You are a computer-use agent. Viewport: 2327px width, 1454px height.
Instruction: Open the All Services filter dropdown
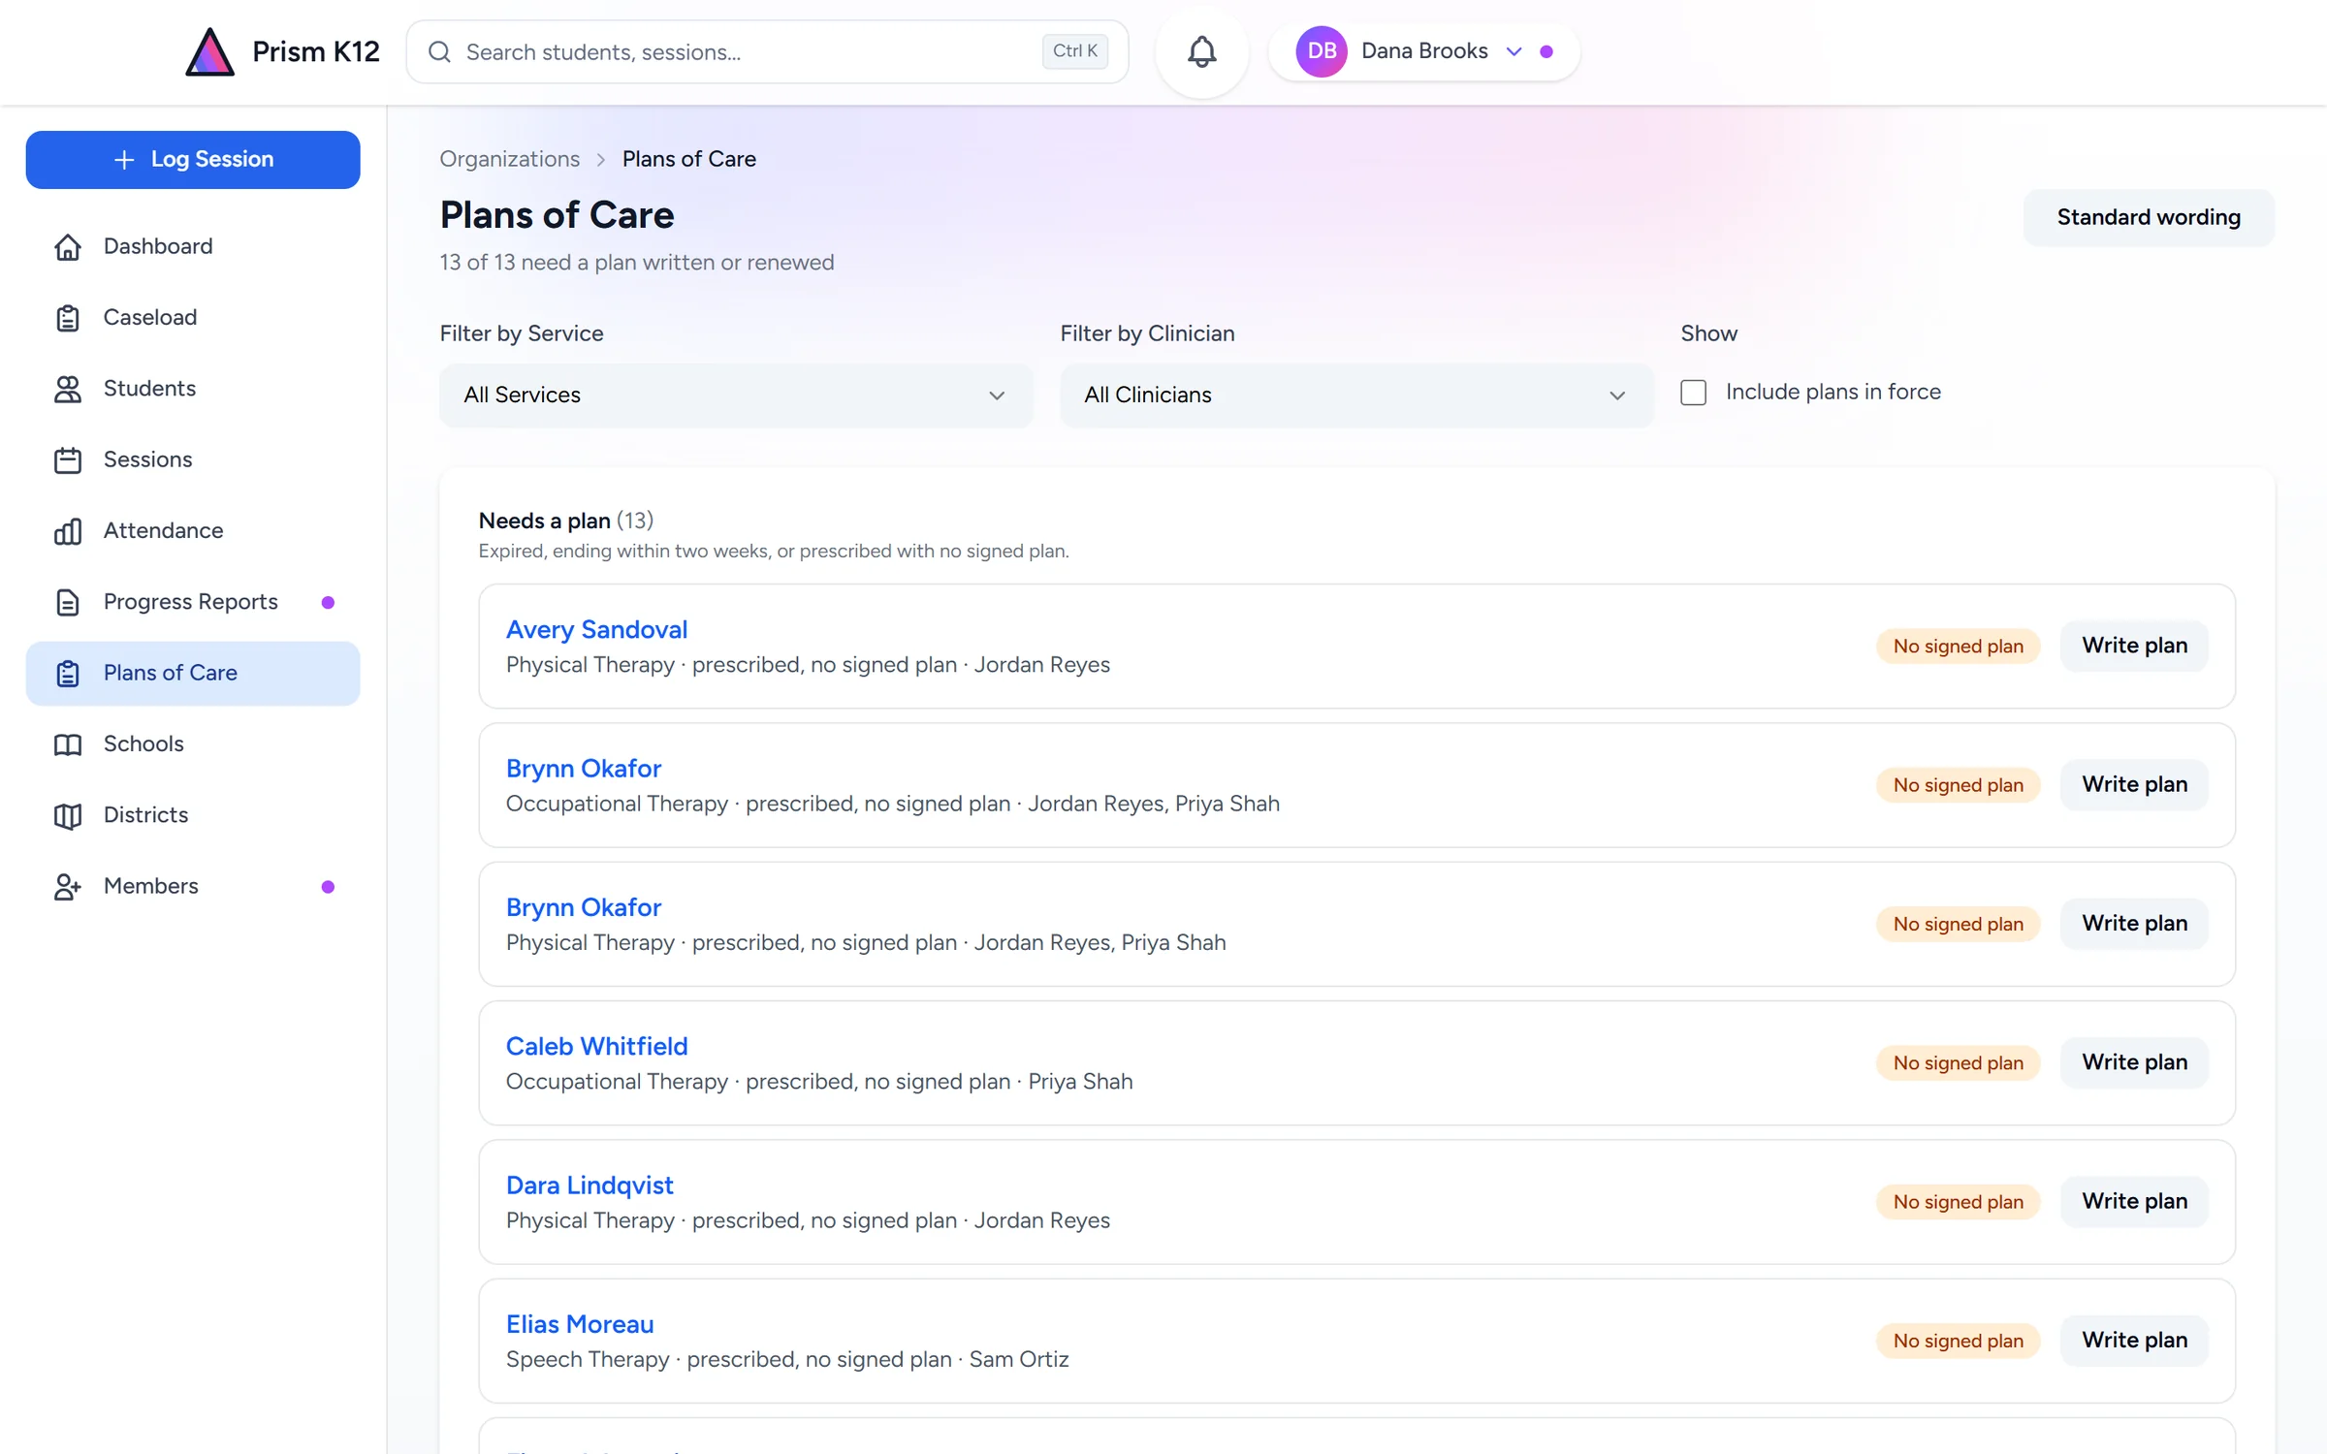coord(736,395)
